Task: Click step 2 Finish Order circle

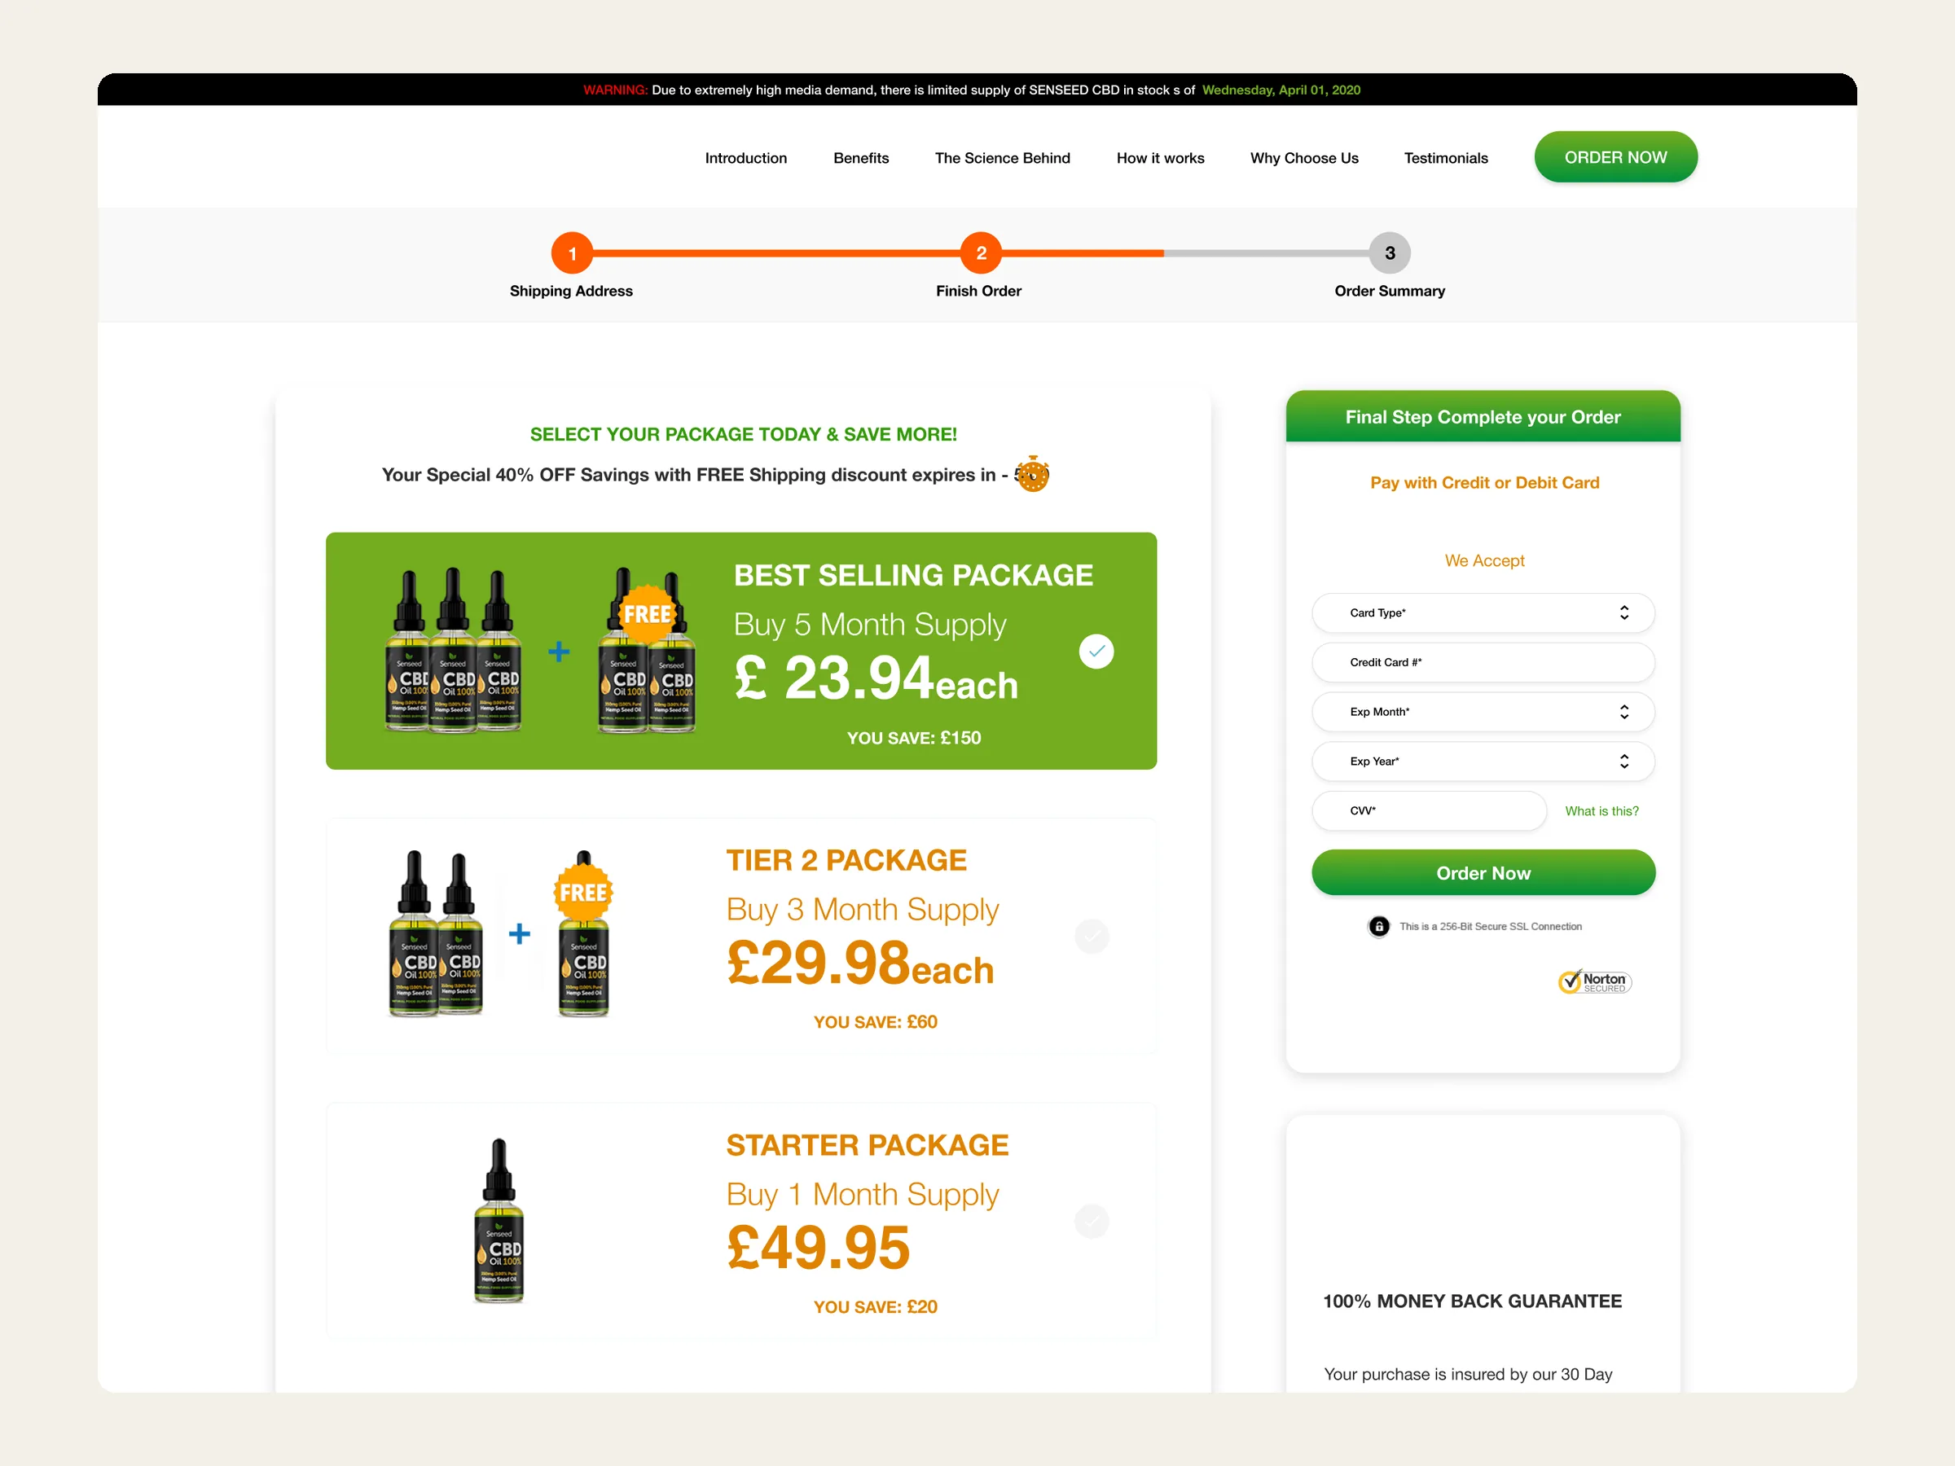Action: (981, 253)
